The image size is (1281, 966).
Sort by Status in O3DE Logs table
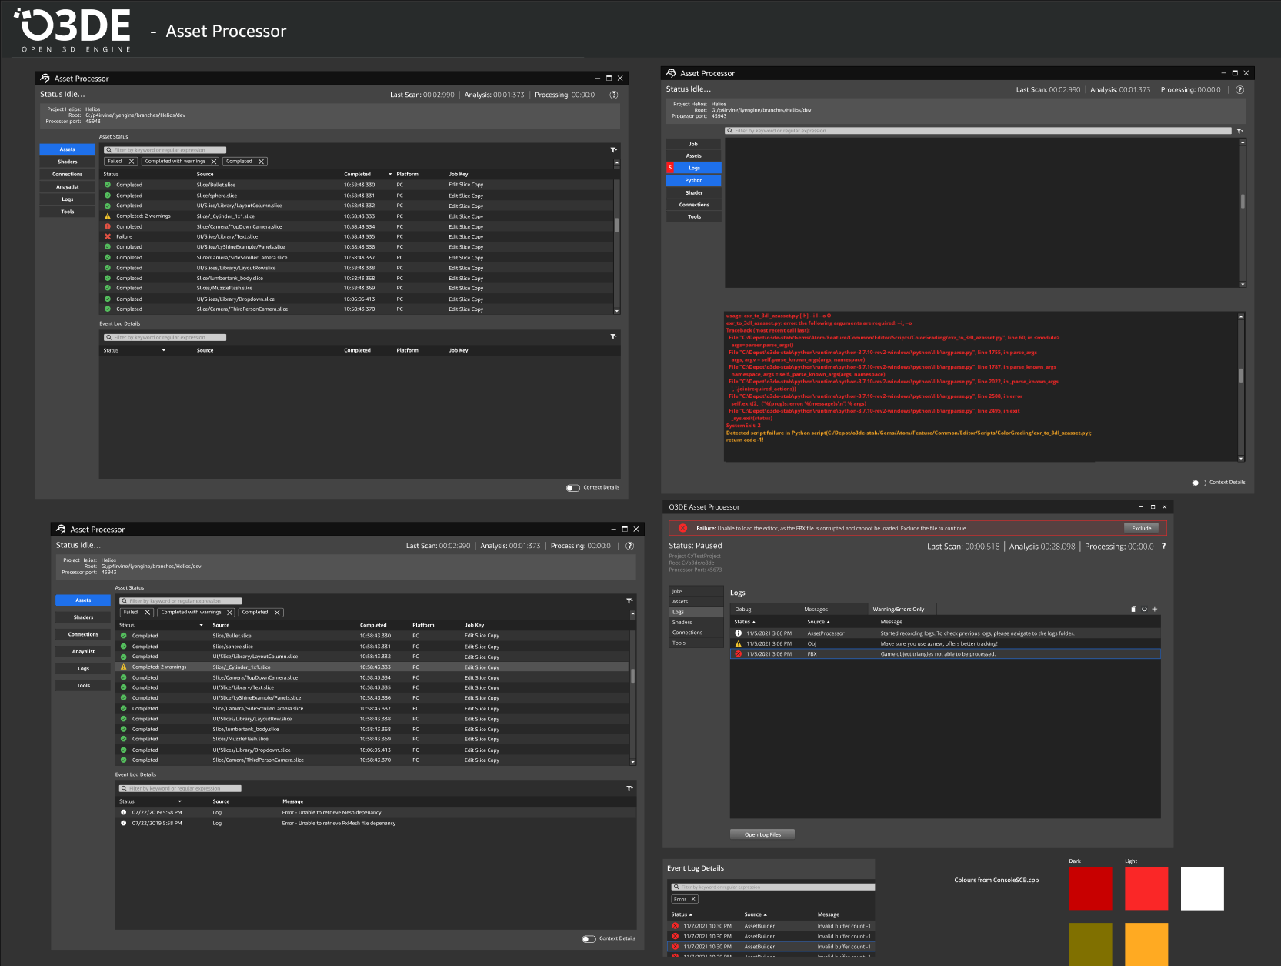(745, 622)
